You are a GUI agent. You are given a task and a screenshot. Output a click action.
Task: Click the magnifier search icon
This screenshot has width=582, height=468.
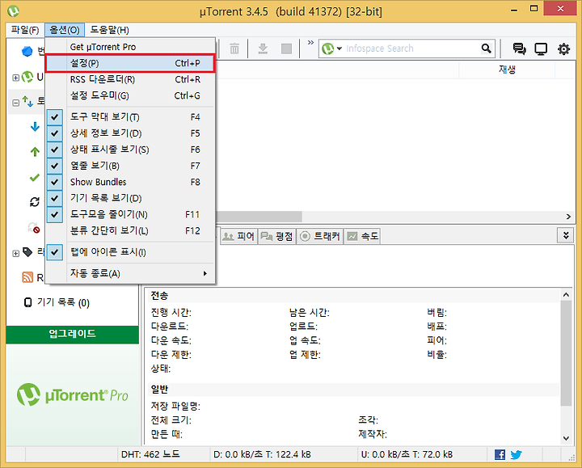click(487, 48)
